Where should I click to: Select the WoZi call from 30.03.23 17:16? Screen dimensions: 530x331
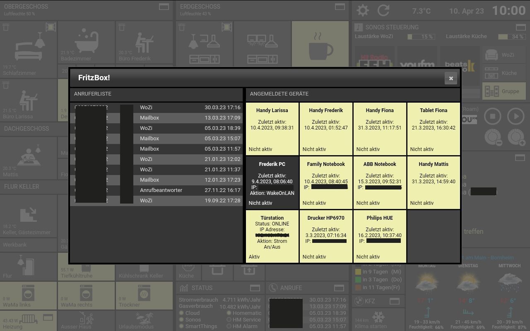156,108
